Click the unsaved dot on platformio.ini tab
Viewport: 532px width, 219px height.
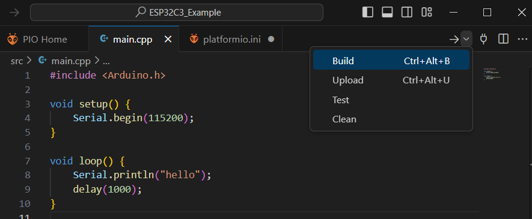click(x=271, y=39)
